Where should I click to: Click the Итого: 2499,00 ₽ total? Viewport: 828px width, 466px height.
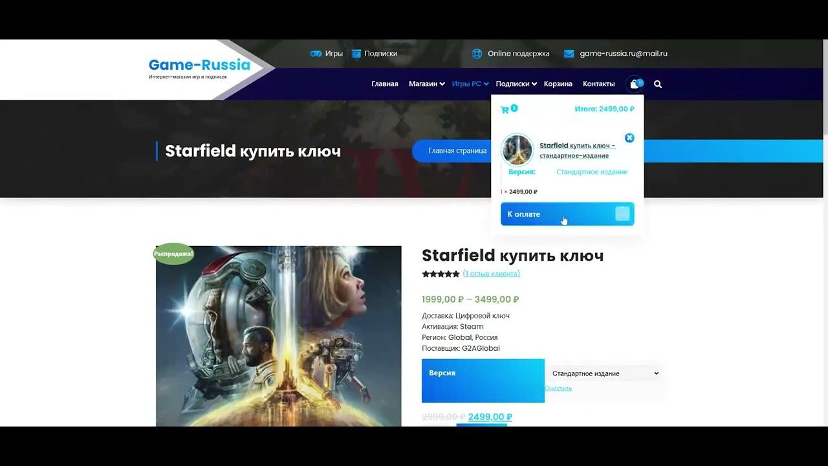coord(604,109)
